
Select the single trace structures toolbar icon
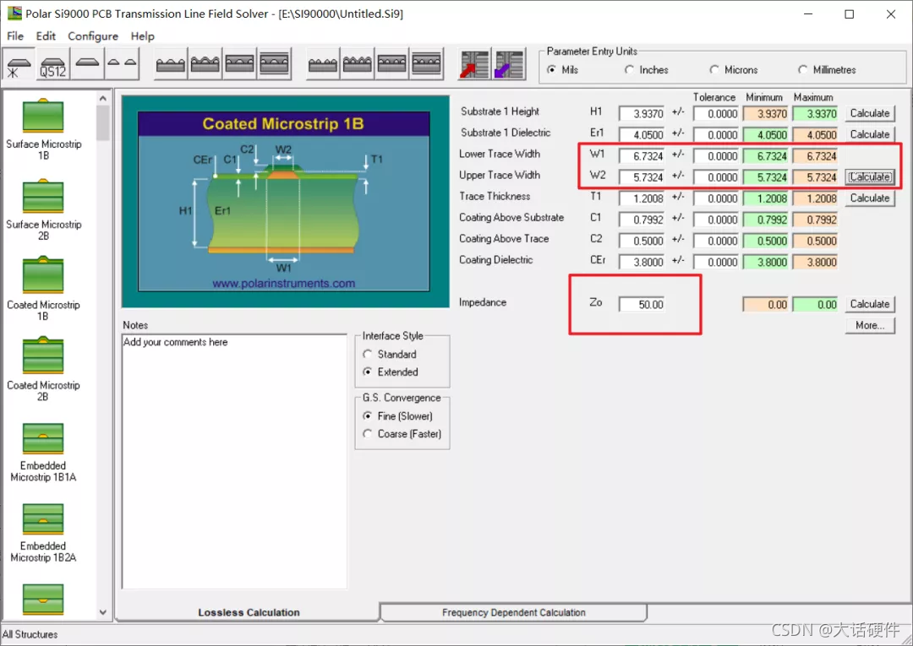point(87,64)
